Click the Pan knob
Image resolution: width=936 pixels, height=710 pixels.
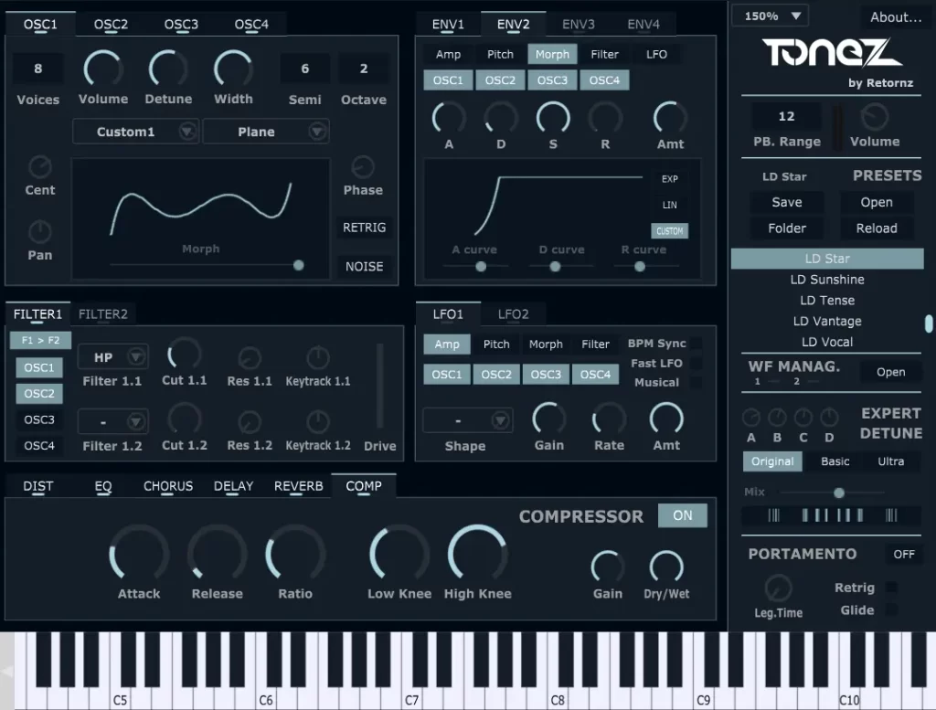40,231
